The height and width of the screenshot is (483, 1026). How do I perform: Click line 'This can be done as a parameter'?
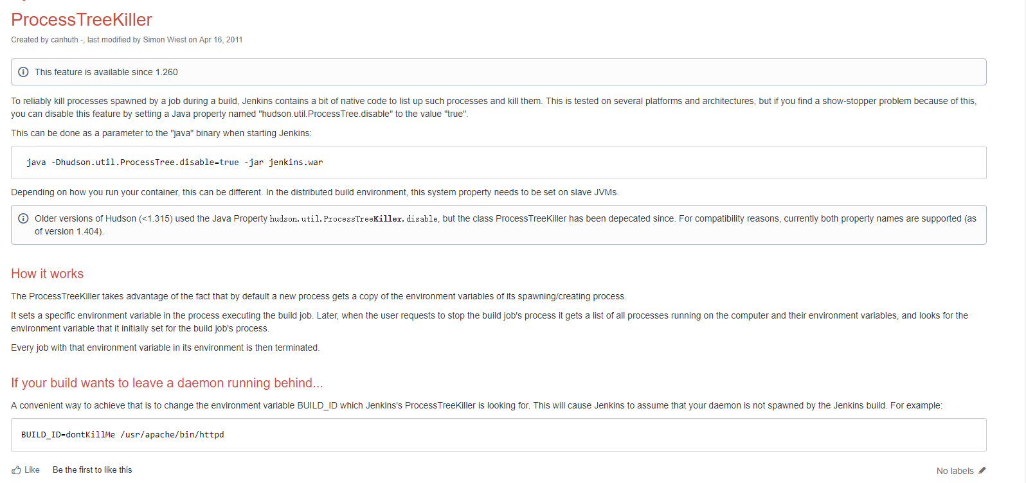pyautogui.click(x=161, y=133)
